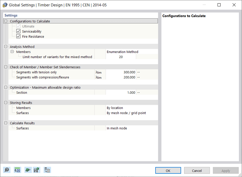Open the In mesh node value

pos(132,128)
